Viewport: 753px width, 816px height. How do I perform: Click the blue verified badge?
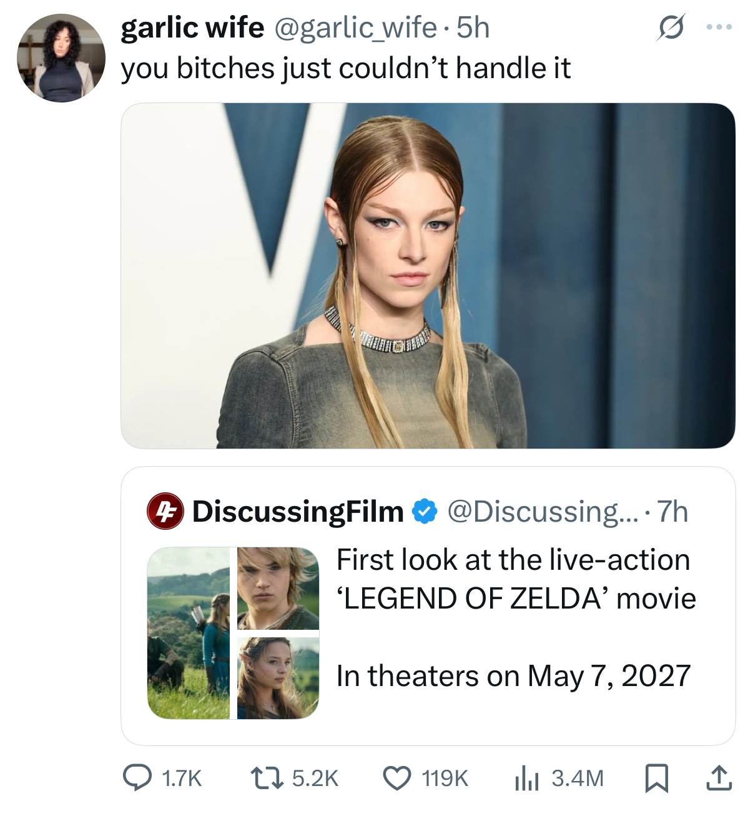pyautogui.click(x=425, y=511)
